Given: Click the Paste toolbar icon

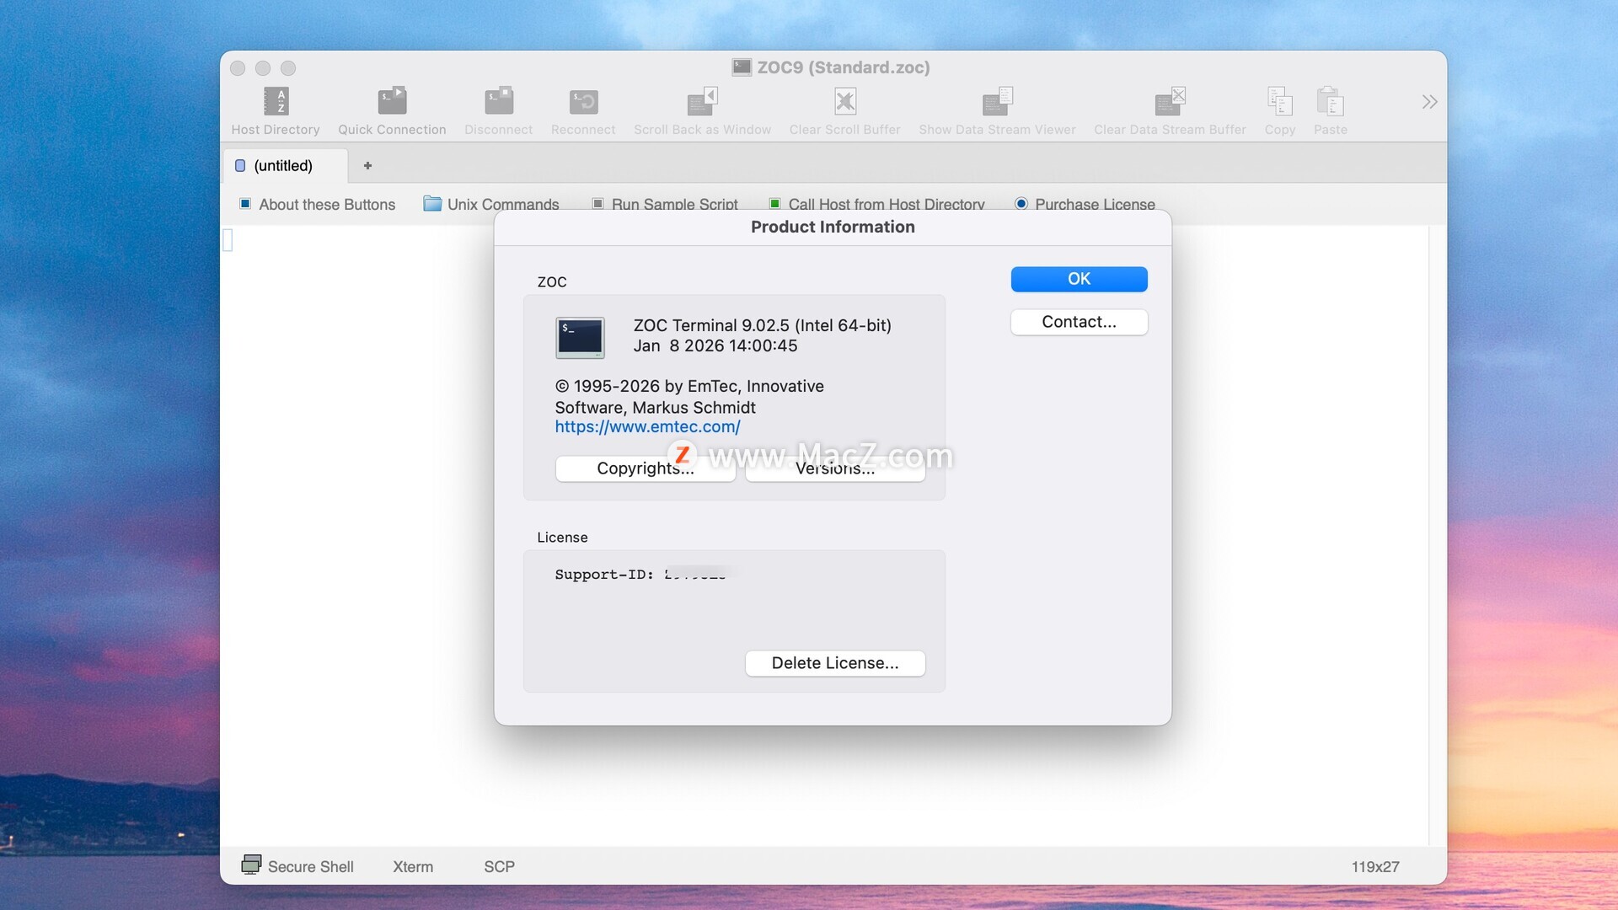Looking at the screenshot, I should 1330,103.
